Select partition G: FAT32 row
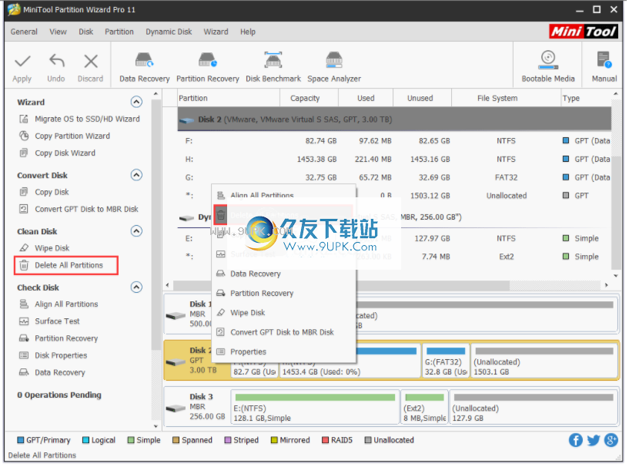The width and height of the screenshot is (629, 467). click(394, 177)
